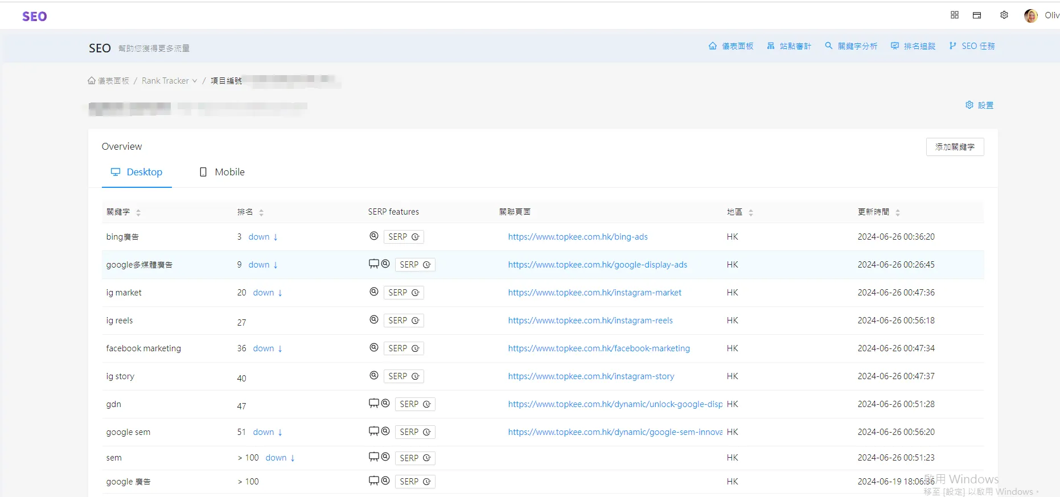Open the topkee bing-ads page link

pyautogui.click(x=578, y=237)
